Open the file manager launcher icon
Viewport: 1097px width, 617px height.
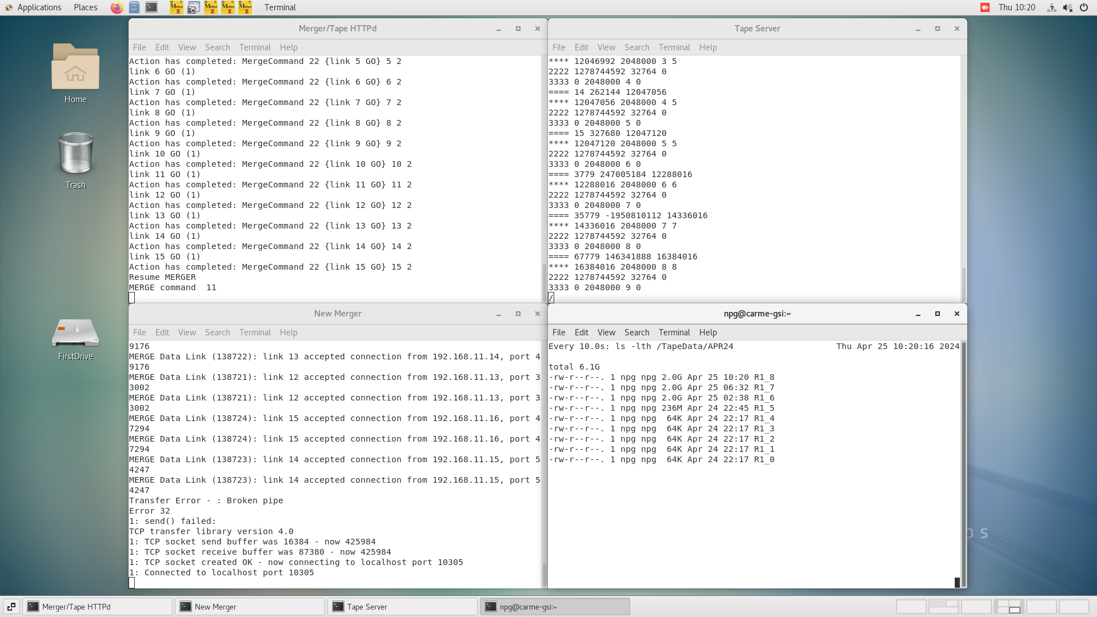coord(134,7)
